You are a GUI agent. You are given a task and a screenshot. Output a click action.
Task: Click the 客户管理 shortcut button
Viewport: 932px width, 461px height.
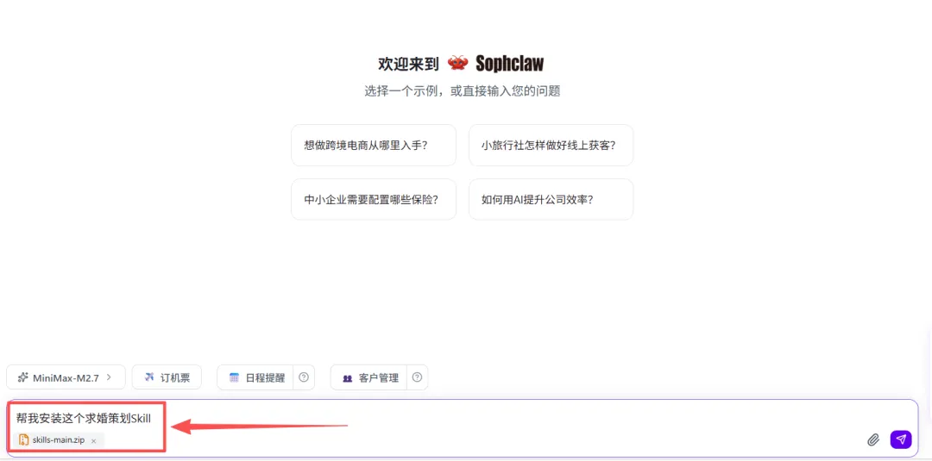pos(369,377)
